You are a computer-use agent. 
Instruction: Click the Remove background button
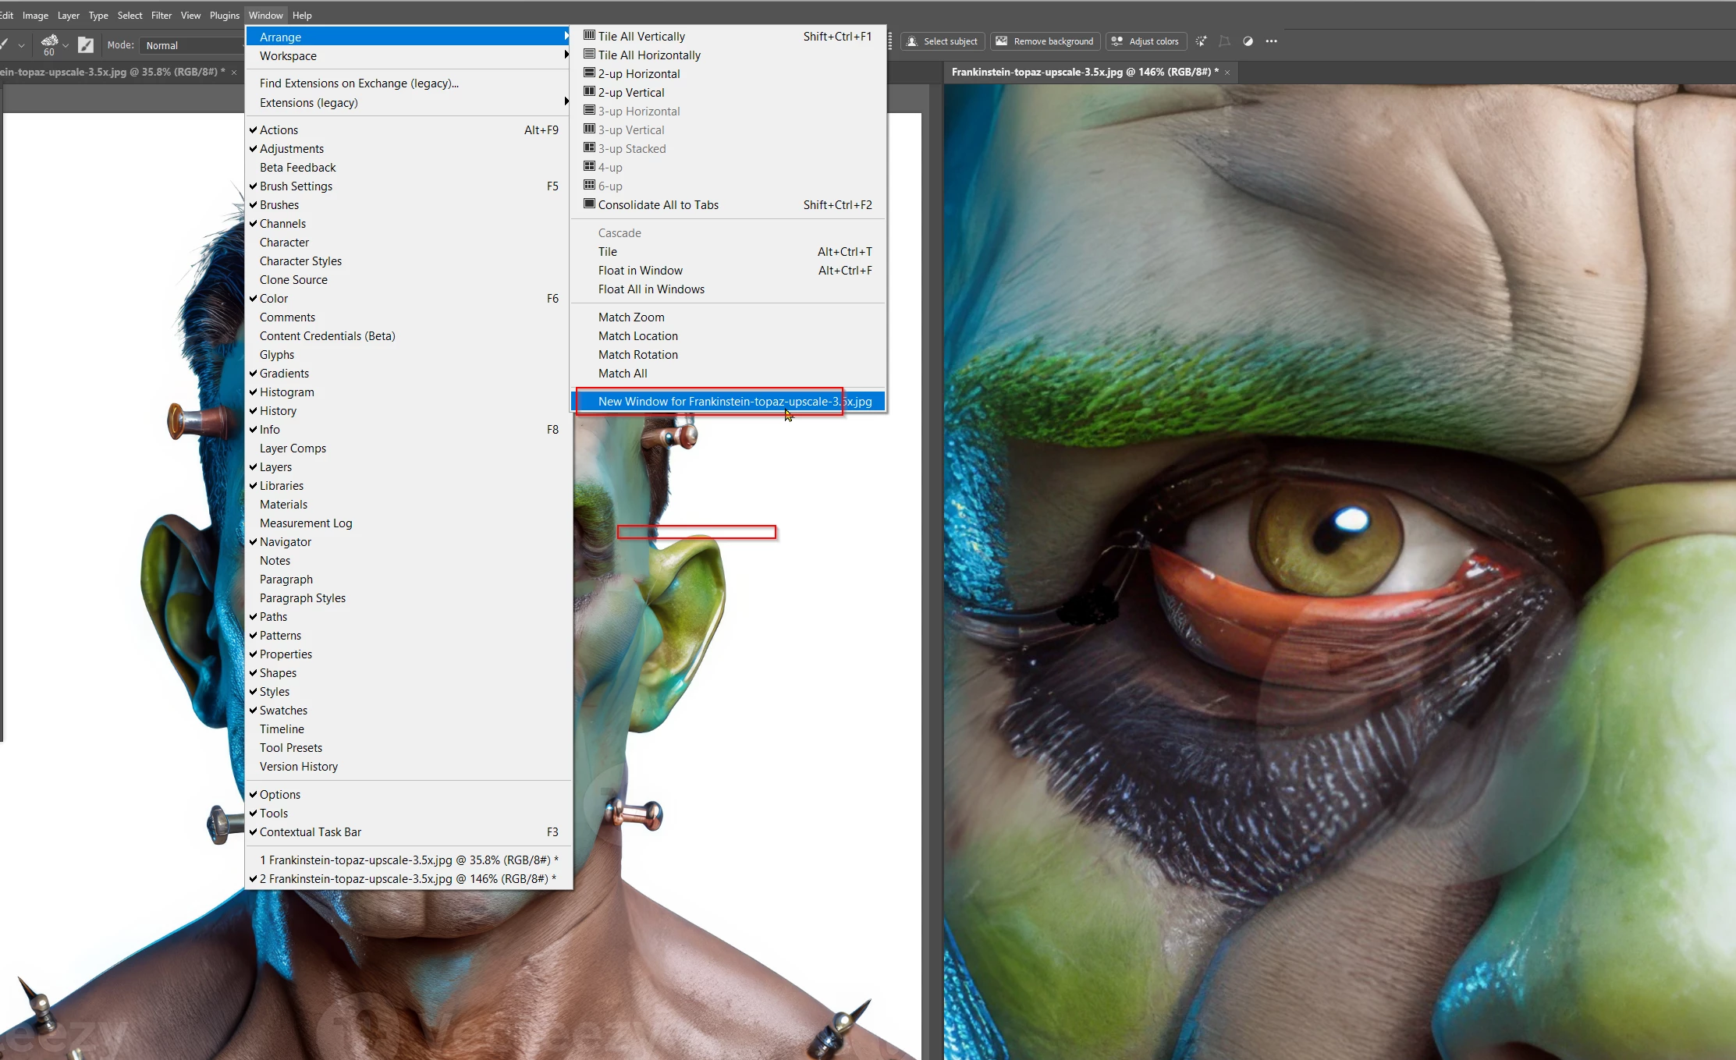click(x=1046, y=41)
